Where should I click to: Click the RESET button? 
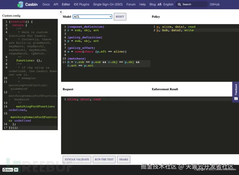point(120,17)
